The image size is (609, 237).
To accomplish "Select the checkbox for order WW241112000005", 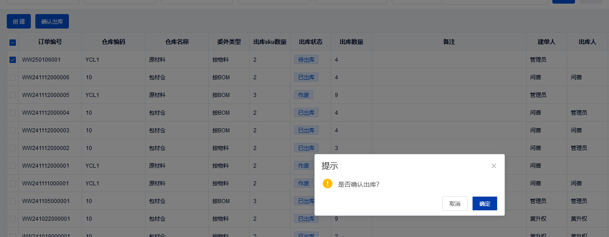I will (x=13, y=95).
